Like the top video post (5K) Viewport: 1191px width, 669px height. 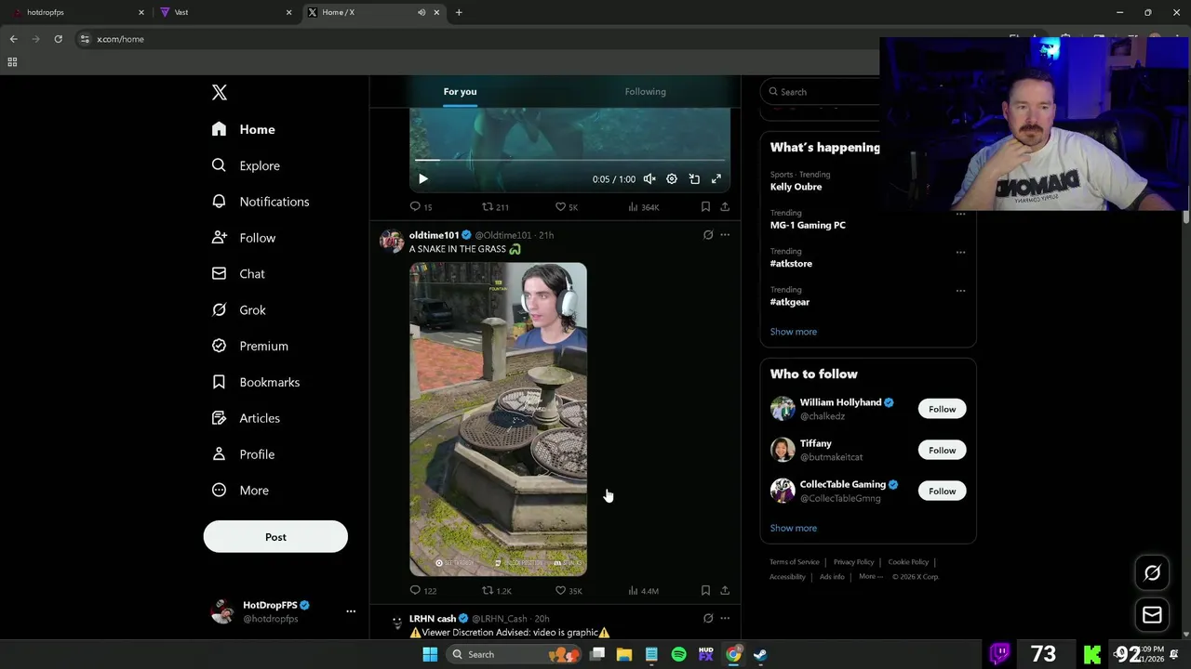pos(567,207)
